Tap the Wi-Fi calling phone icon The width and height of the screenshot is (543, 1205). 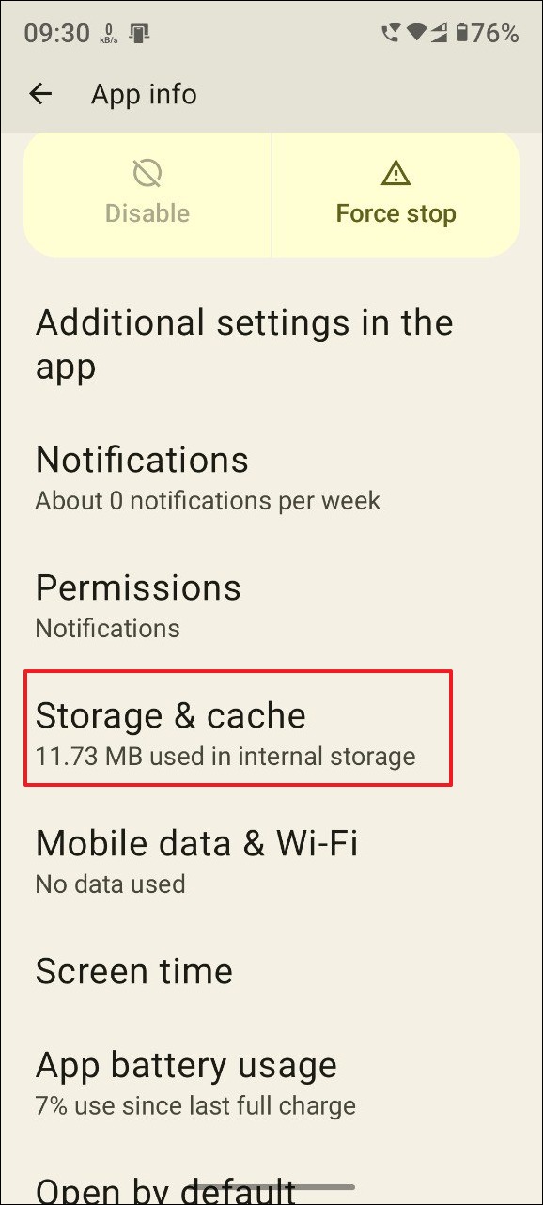coord(391,34)
